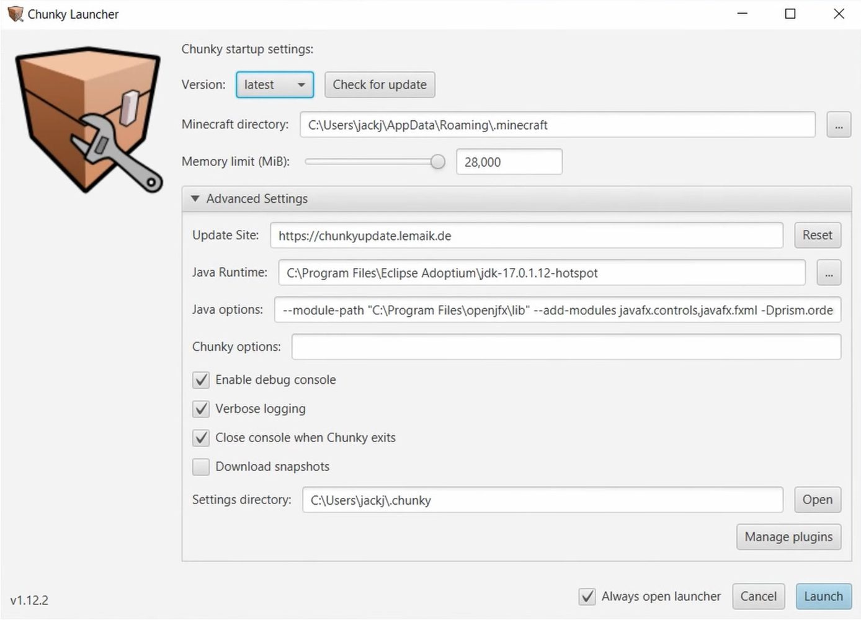Click the Java options field
Screen dimensions: 861x620
(x=558, y=310)
